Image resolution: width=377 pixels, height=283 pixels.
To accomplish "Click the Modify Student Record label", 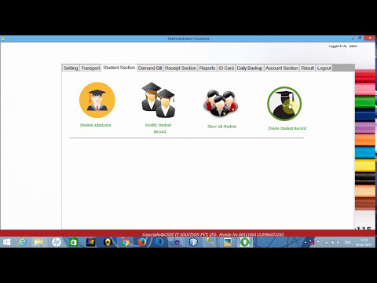I will click(159, 128).
